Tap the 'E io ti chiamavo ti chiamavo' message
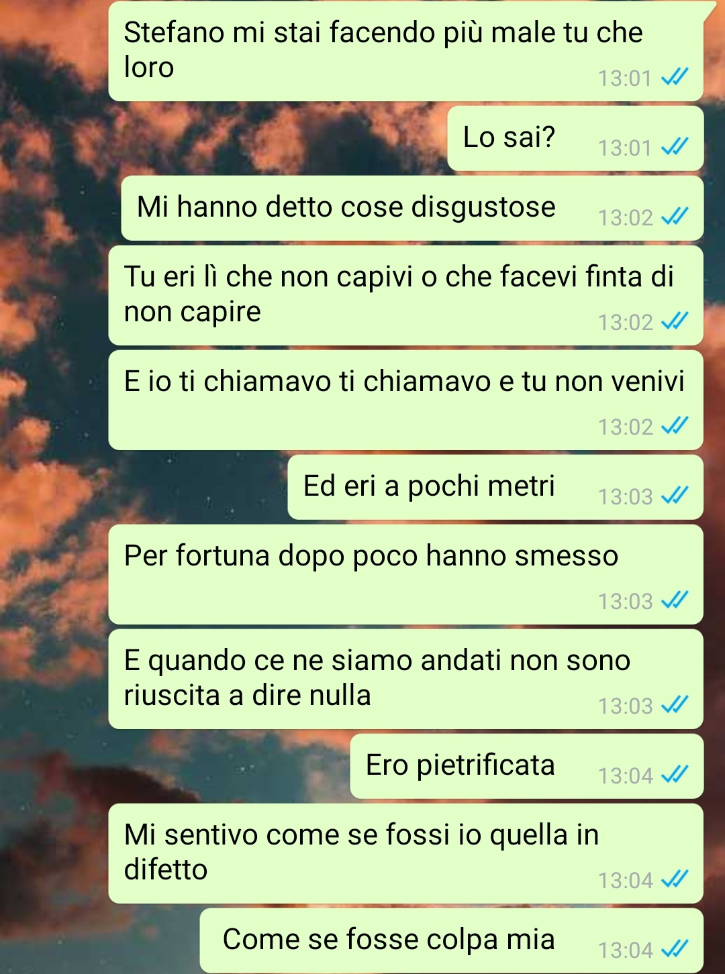Viewport: 725px width, 974px height. (x=406, y=400)
